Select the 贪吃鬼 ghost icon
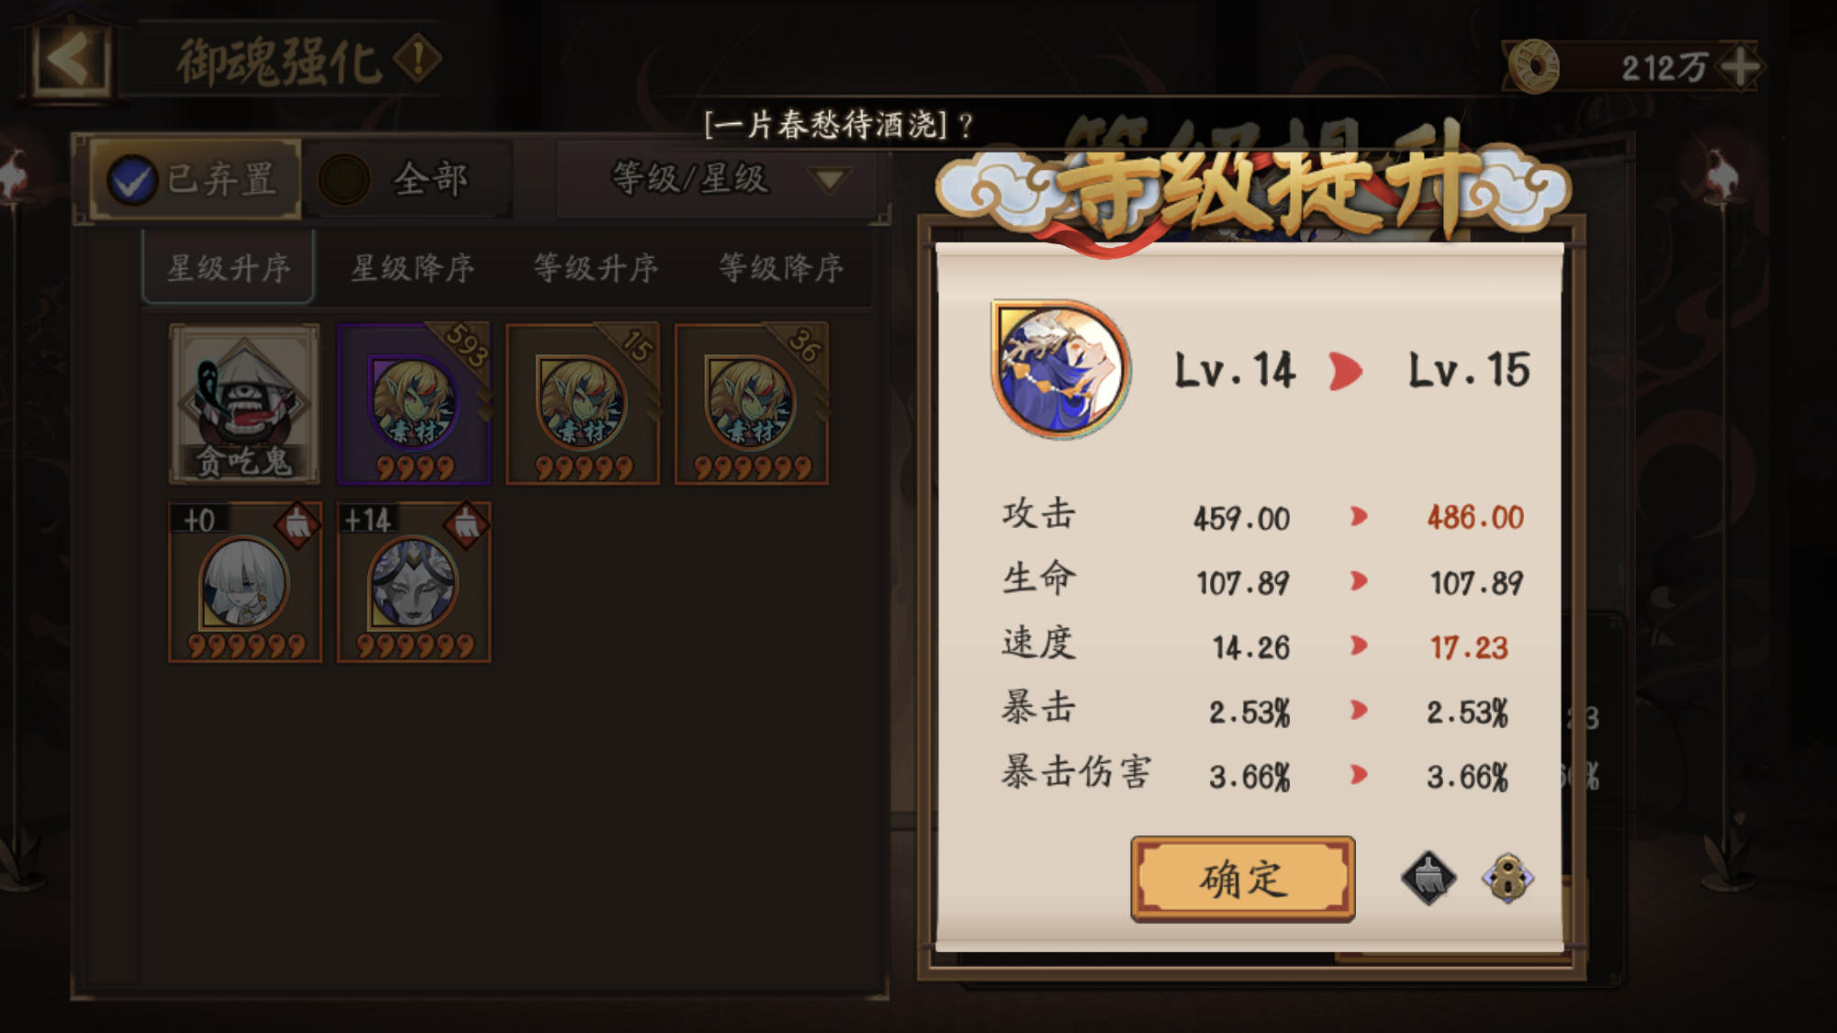 point(244,403)
